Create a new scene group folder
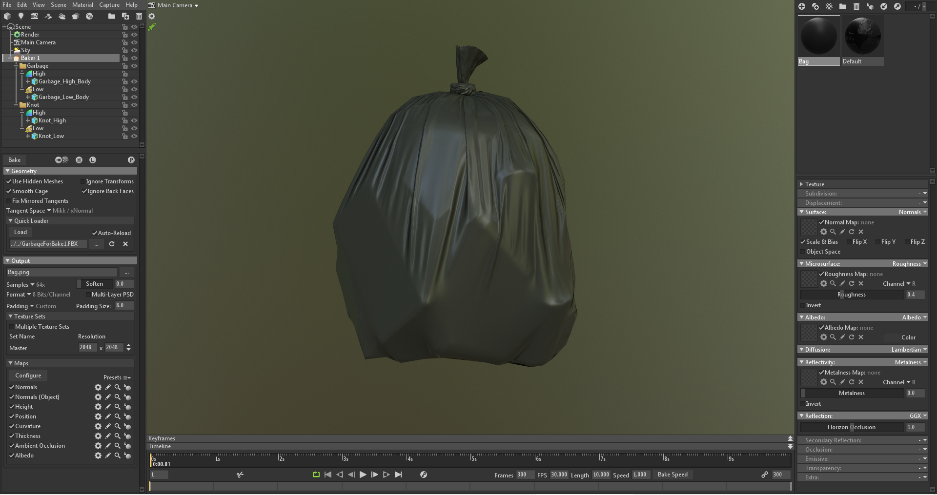937x495 pixels. 112,16
